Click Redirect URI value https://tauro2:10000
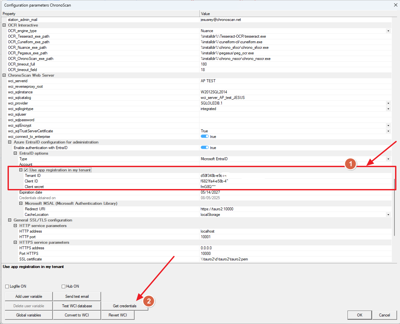The width and height of the screenshot is (400, 324). [217, 209]
